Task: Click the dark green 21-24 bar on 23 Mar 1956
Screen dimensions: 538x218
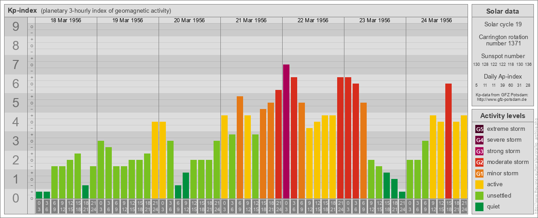Action: click(x=402, y=195)
